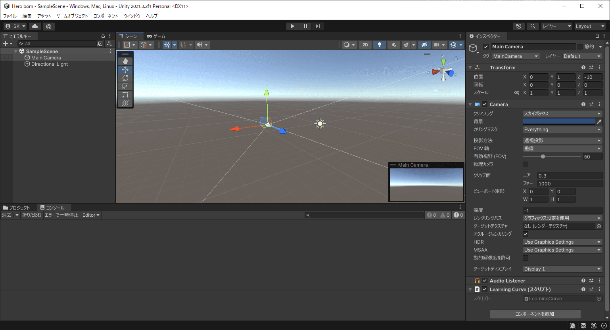Open the undo history clock icon
Screen dimensions: 610x330
pos(519,26)
